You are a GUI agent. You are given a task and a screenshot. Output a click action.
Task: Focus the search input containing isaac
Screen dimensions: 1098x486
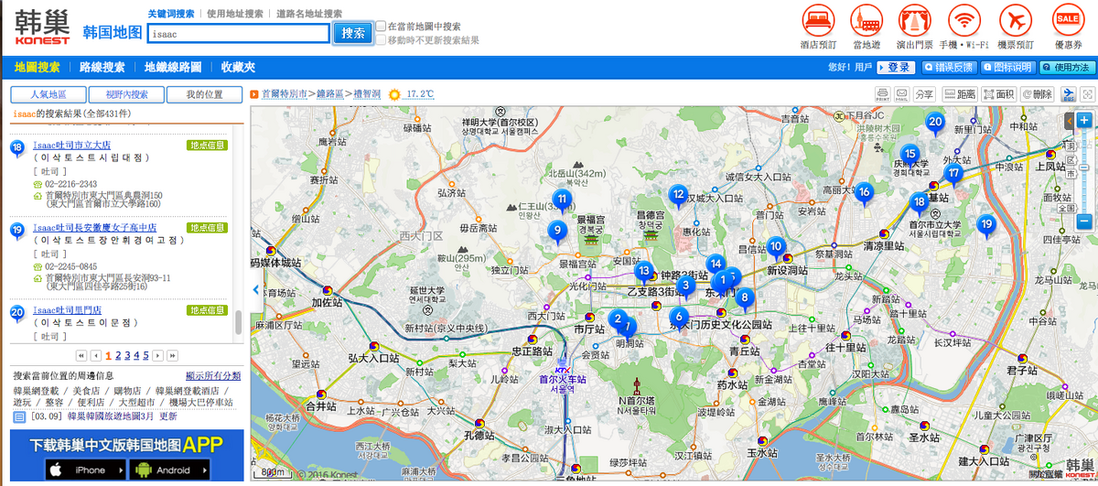(238, 33)
